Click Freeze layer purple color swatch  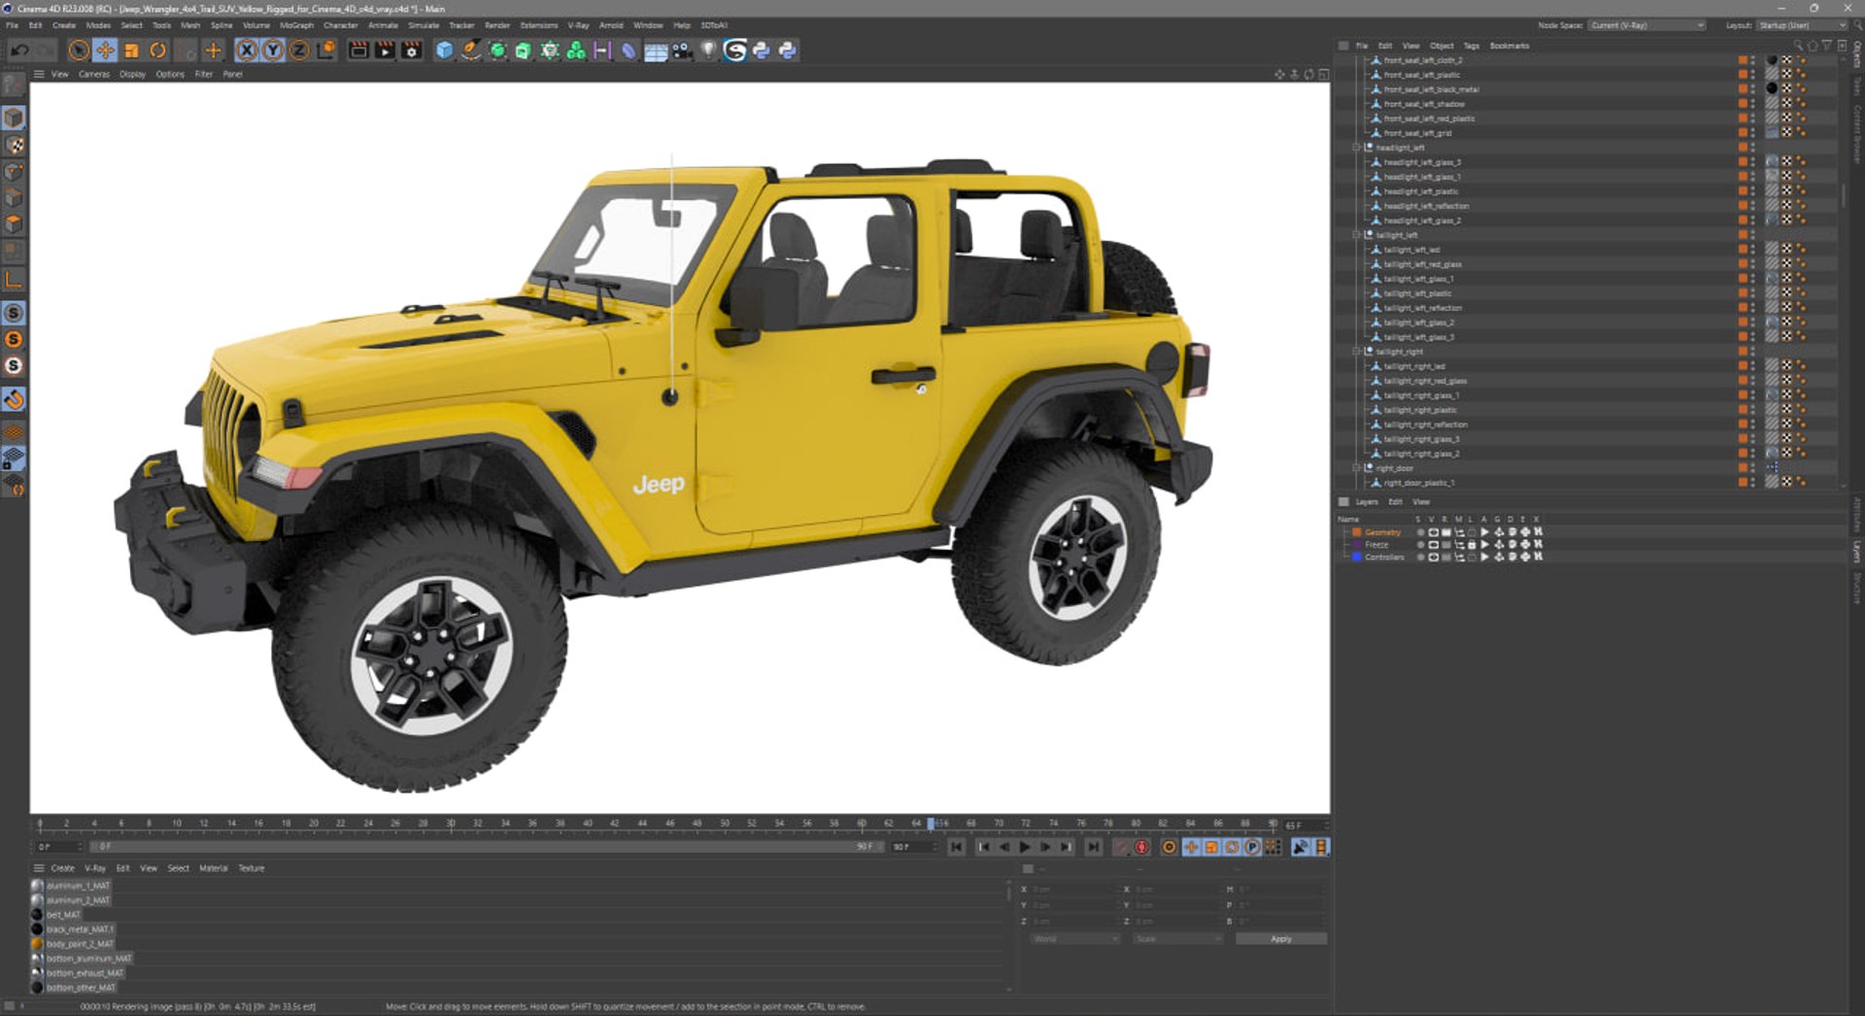point(1357,545)
